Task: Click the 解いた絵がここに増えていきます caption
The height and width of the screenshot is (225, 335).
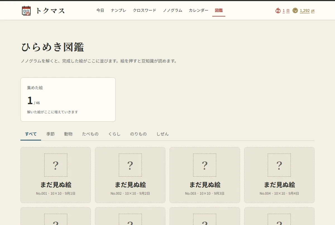Action: pyautogui.click(x=52, y=112)
